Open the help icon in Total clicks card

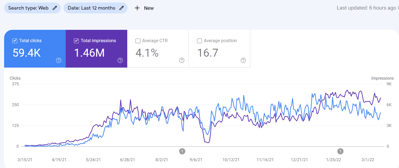pos(59,60)
